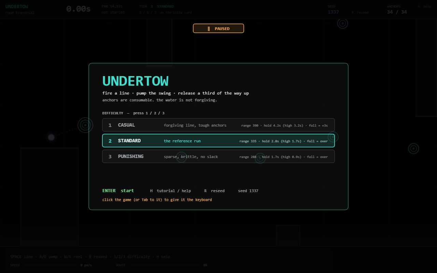This screenshot has height=273, width=437.
Task: Click the anchor ring overlapping the STANDARD row's right edge
Action: coord(333,137)
